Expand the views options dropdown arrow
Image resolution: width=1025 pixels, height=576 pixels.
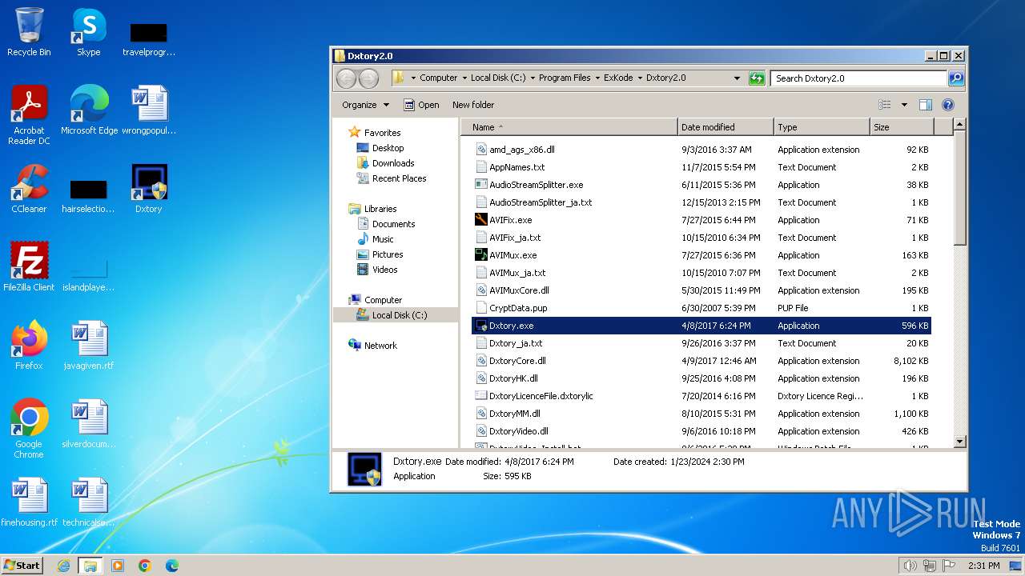(x=904, y=105)
